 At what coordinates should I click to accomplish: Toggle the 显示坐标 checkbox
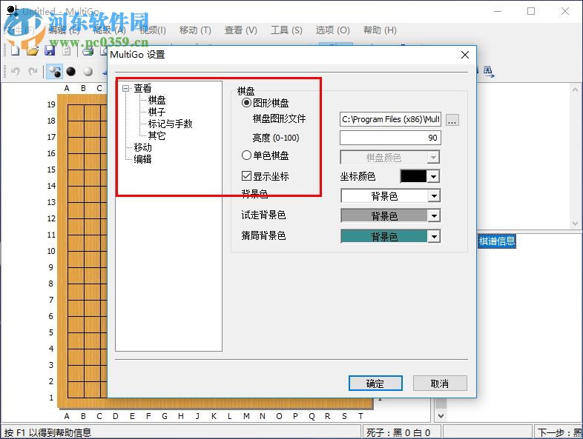click(246, 176)
